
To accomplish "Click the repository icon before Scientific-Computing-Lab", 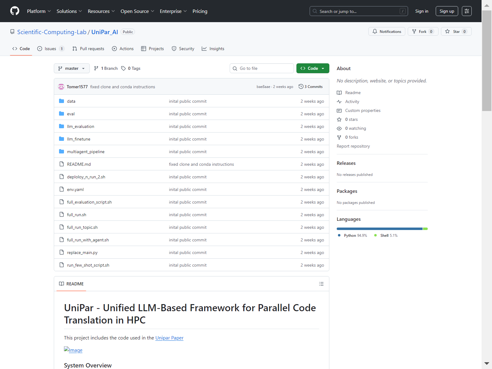I will point(12,32).
